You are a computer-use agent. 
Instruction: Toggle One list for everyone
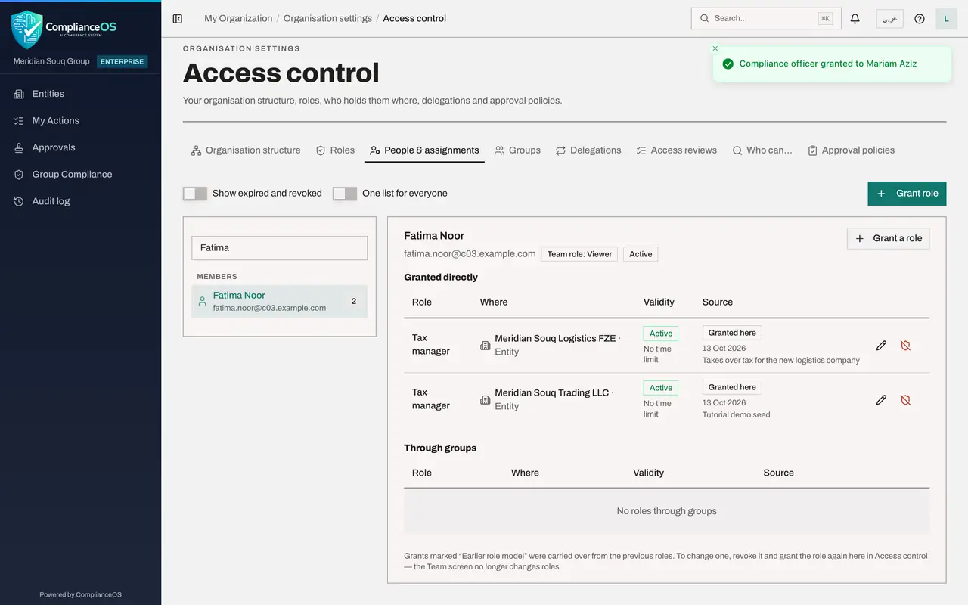(x=345, y=194)
